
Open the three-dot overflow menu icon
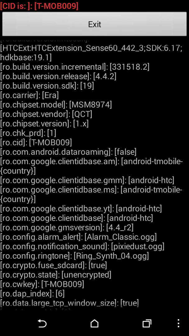[x=178, y=324]
